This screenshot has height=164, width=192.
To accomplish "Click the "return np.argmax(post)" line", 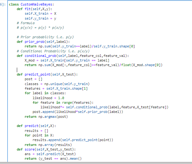I will (46, 117).
